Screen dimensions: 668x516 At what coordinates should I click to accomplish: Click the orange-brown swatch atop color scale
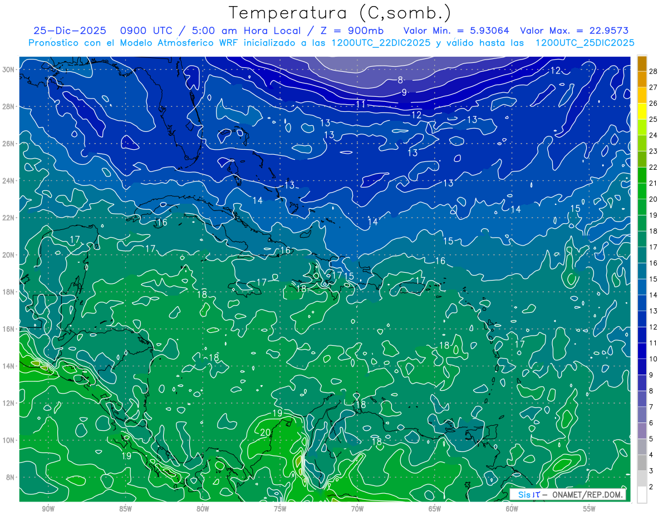(x=642, y=63)
